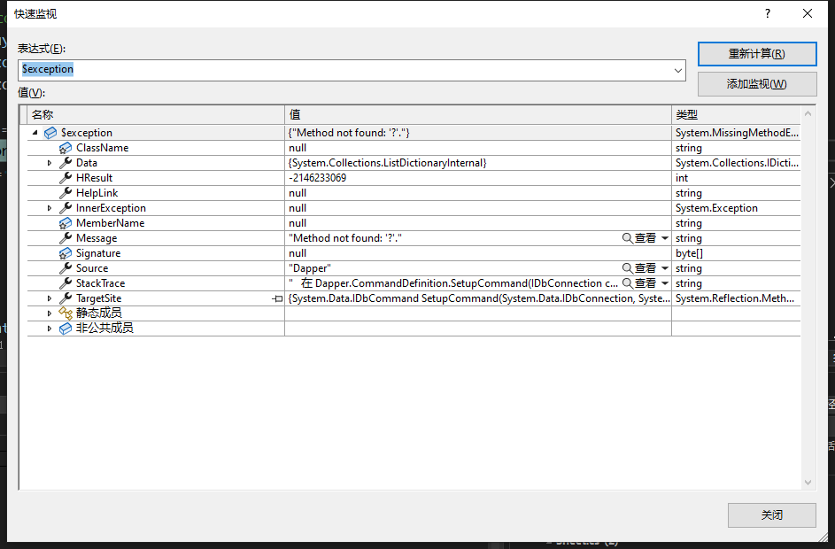The height and width of the screenshot is (549, 835).
Task: Click the 静态成员 static members icon
Action: click(x=66, y=313)
